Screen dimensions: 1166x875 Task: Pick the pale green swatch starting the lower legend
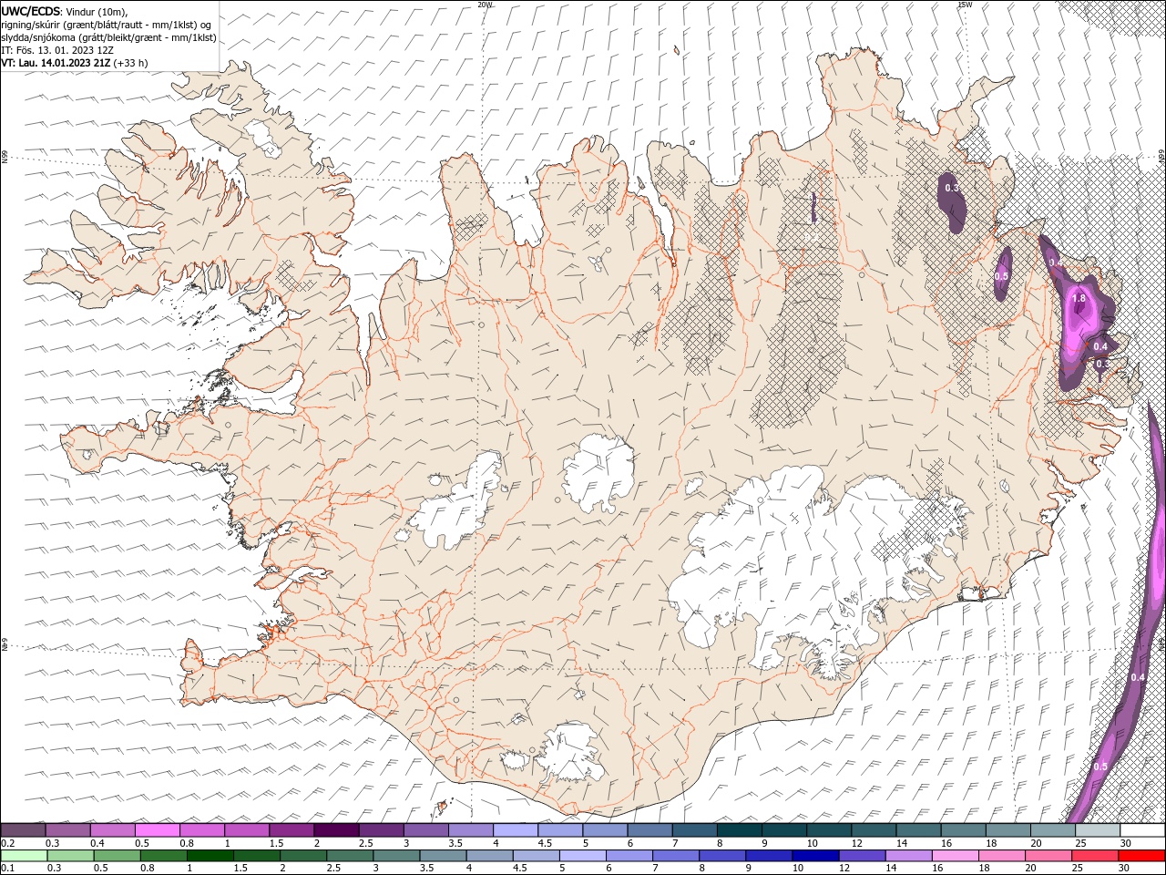click(x=24, y=856)
